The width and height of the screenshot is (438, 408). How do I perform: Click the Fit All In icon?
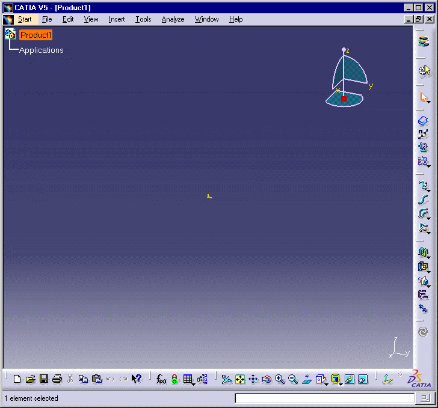pyautogui.click(x=240, y=379)
